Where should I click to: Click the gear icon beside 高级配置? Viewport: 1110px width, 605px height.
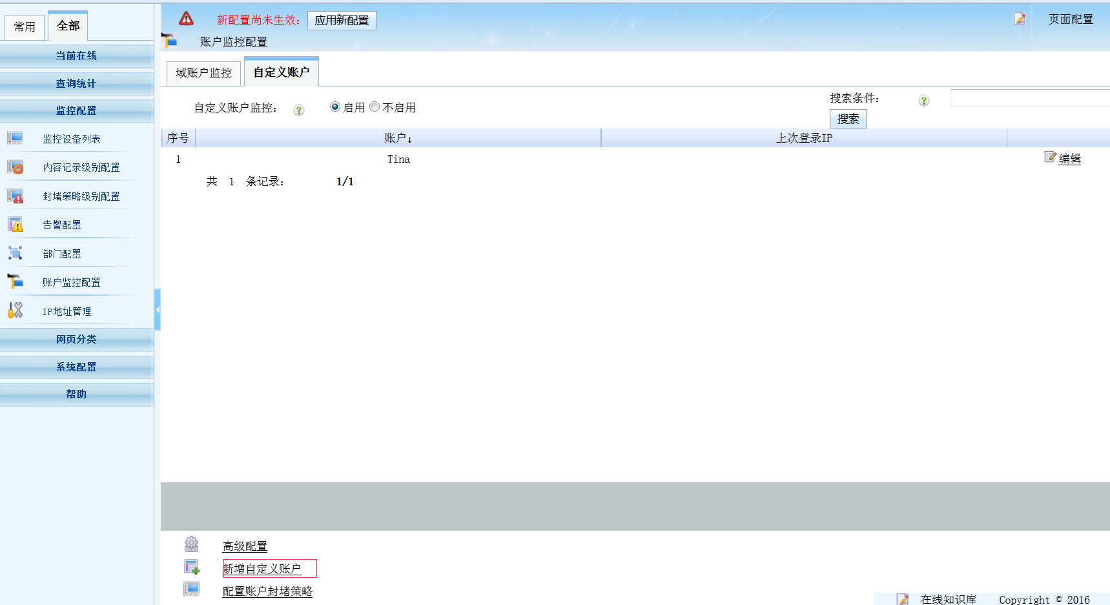tap(191, 544)
